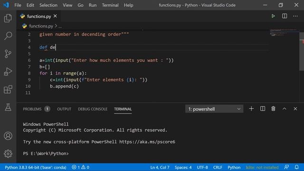Select the 1: powershell terminal dropdown

click(214, 109)
